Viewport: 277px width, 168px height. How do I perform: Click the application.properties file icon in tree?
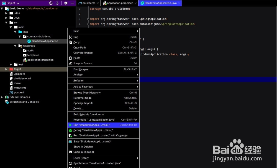pos(25,60)
